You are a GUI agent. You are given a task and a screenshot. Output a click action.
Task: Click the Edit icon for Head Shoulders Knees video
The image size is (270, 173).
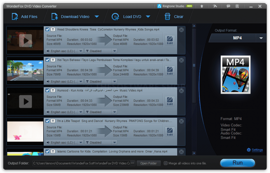pos(170,40)
